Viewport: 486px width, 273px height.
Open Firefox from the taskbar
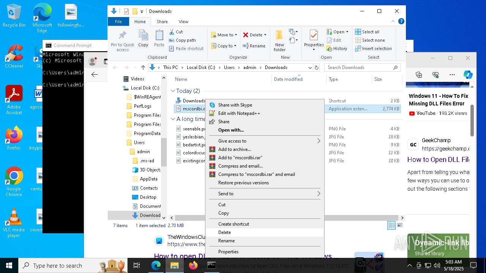[193, 265]
